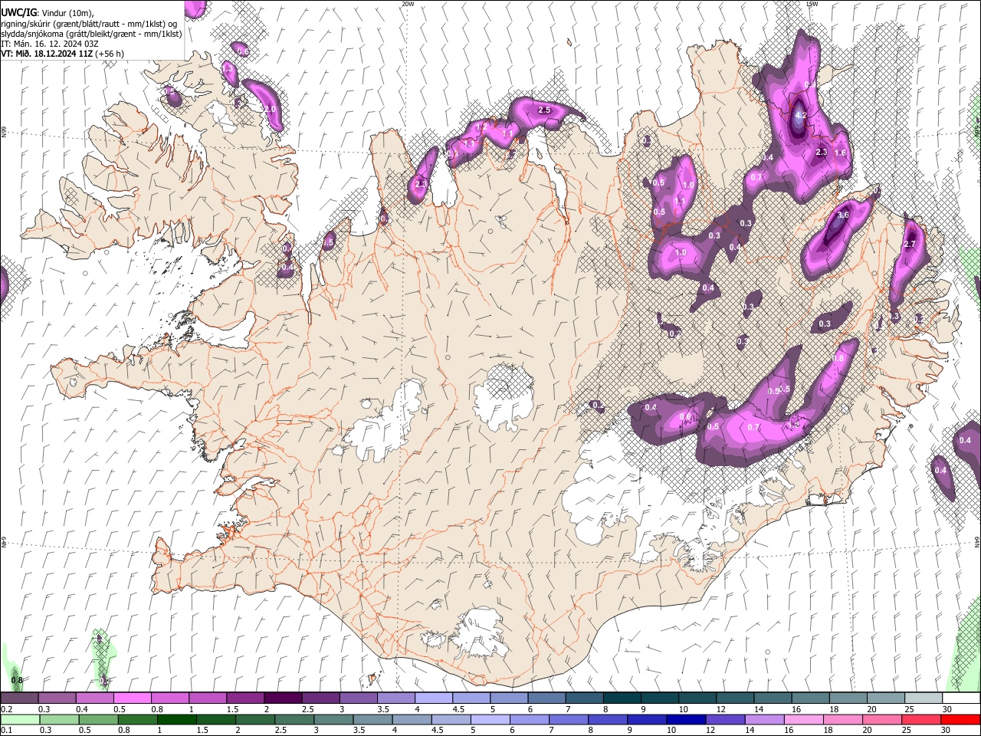981x736 pixels.
Task: Click the '25' label under the snow scale
Action: pos(908,709)
